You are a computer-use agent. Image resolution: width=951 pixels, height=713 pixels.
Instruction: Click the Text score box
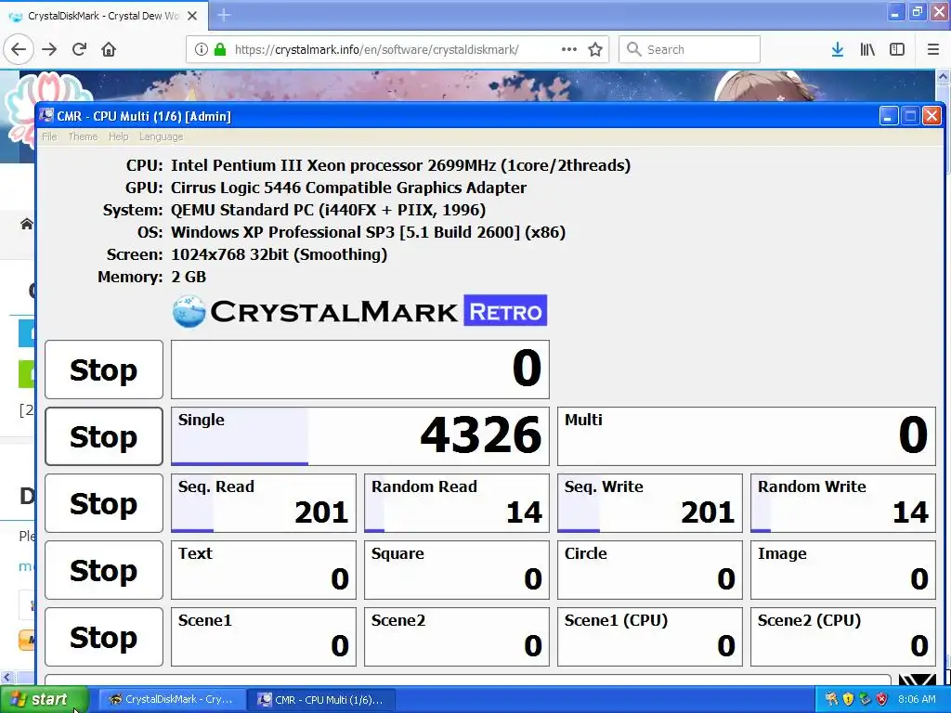264,570
